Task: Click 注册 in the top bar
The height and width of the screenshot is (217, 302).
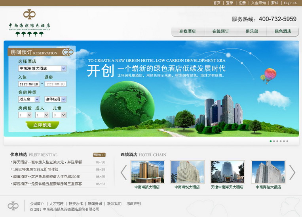Action: [242, 3]
